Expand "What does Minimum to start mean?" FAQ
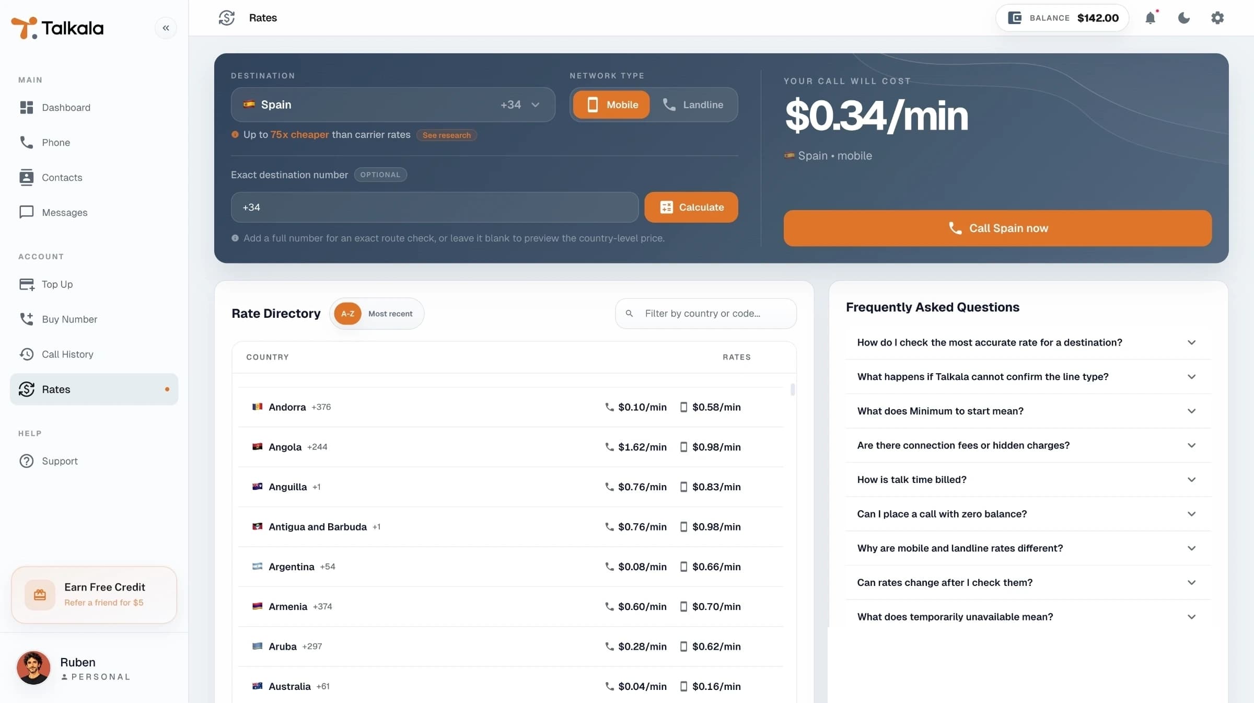This screenshot has height=703, width=1254. coord(1028,411)
